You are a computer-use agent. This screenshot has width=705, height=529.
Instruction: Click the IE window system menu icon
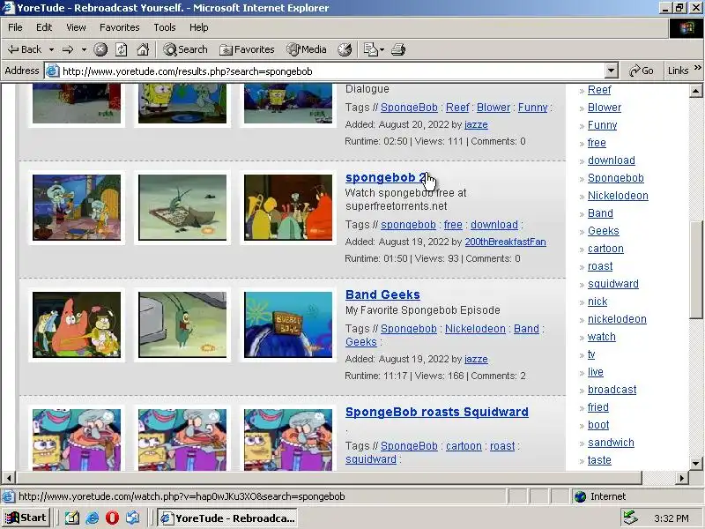pyautogui.click(x=8, y=8)
